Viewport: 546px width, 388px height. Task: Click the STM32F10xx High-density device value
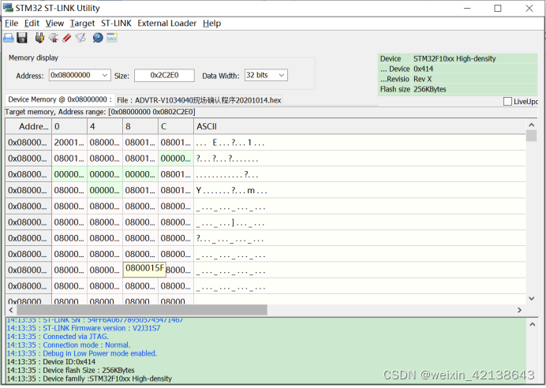point(454,59)
